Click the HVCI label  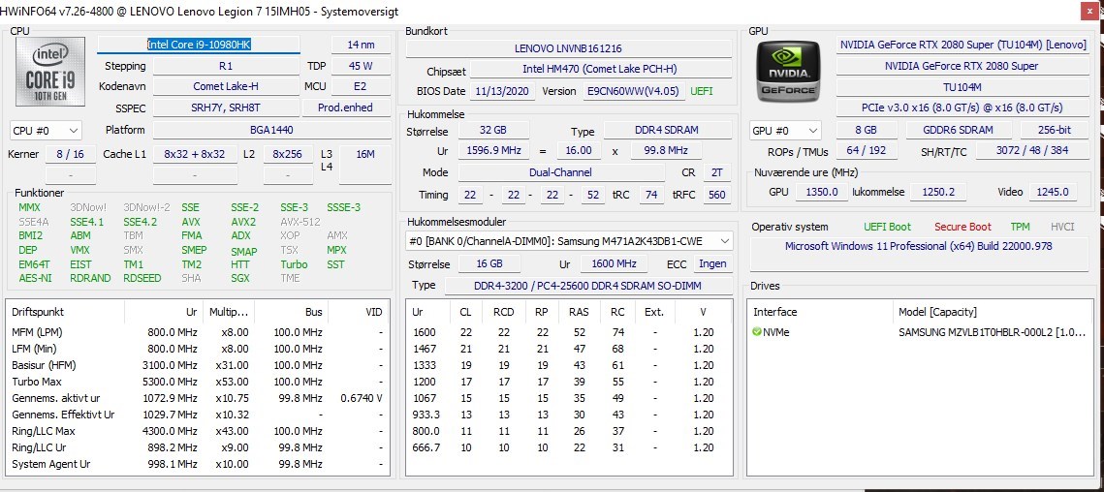click(x=1062, y=227)
